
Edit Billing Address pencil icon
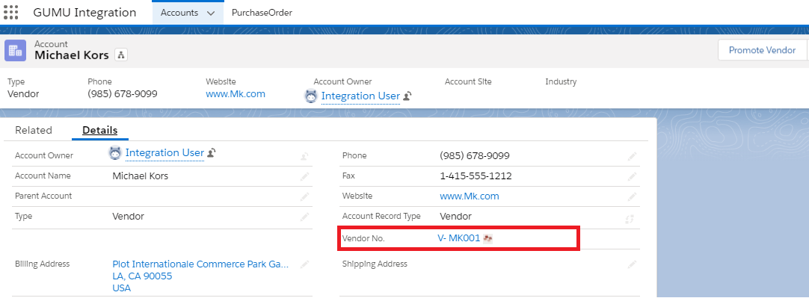tap(304, 264)
